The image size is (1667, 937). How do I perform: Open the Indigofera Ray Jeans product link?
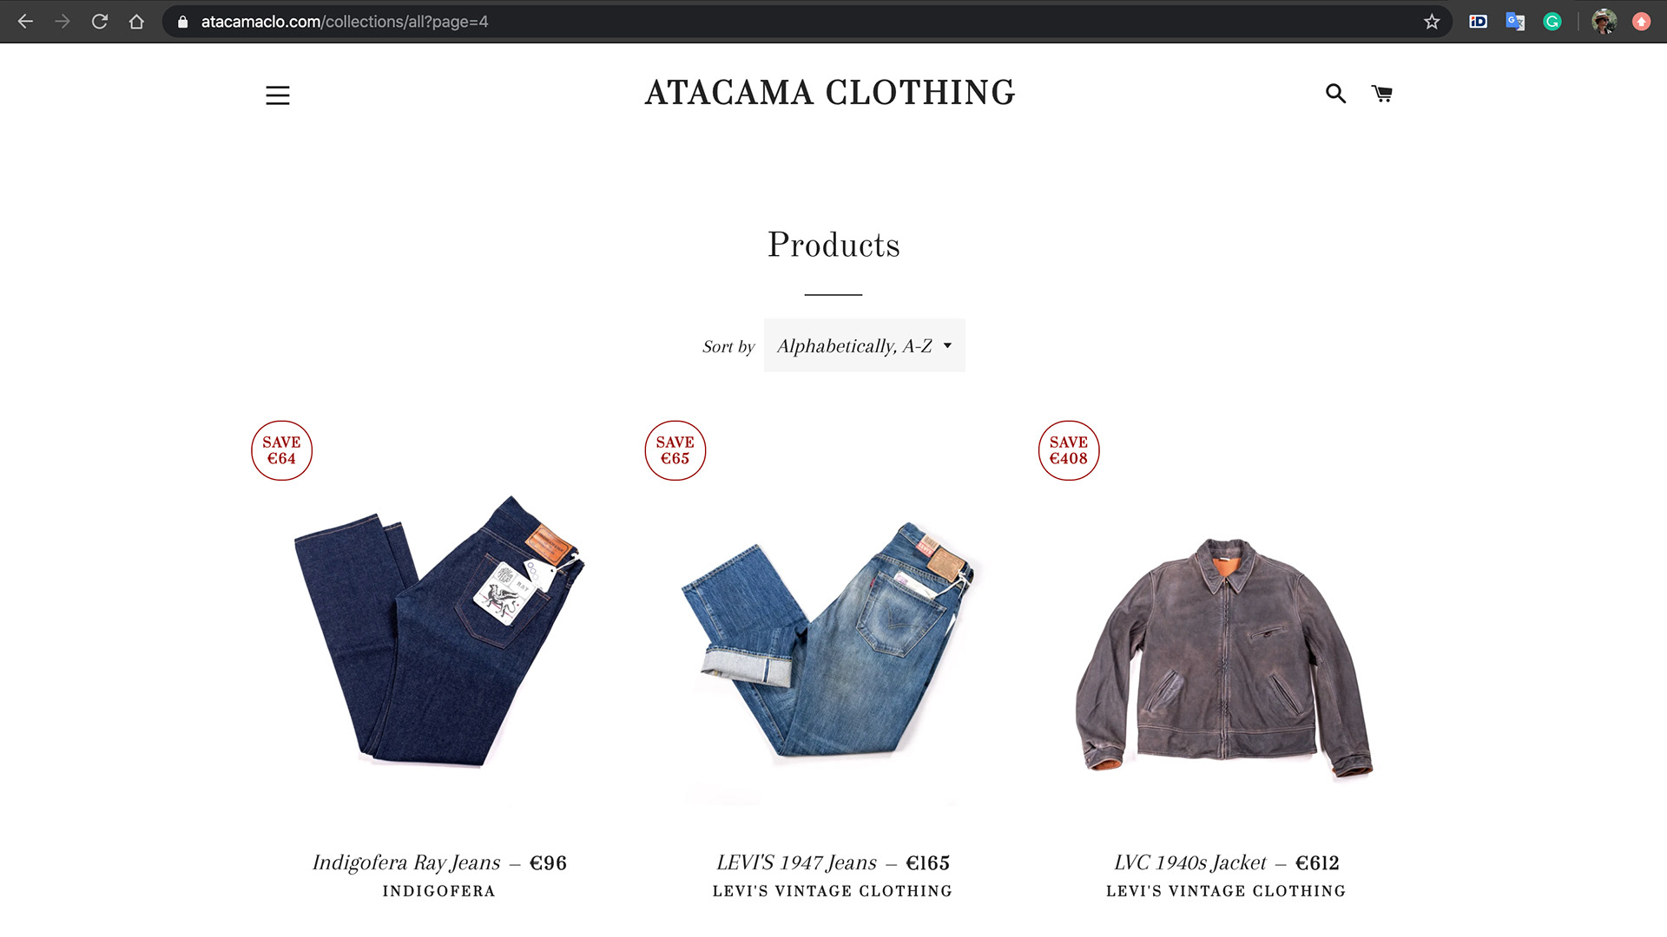point(406,862)
